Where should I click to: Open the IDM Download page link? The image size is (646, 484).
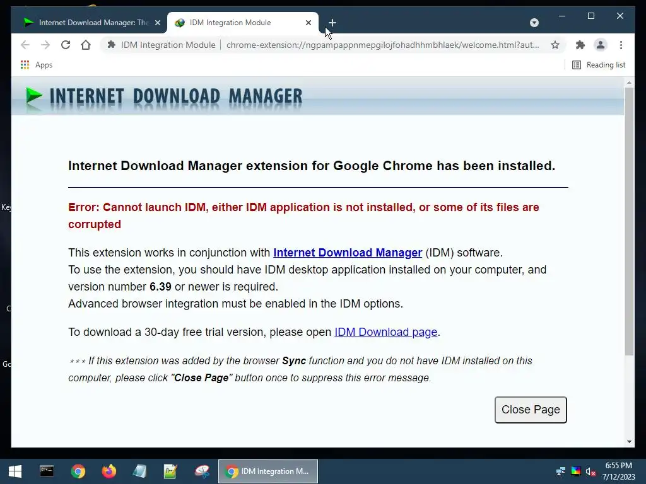(x=385, y=331)
